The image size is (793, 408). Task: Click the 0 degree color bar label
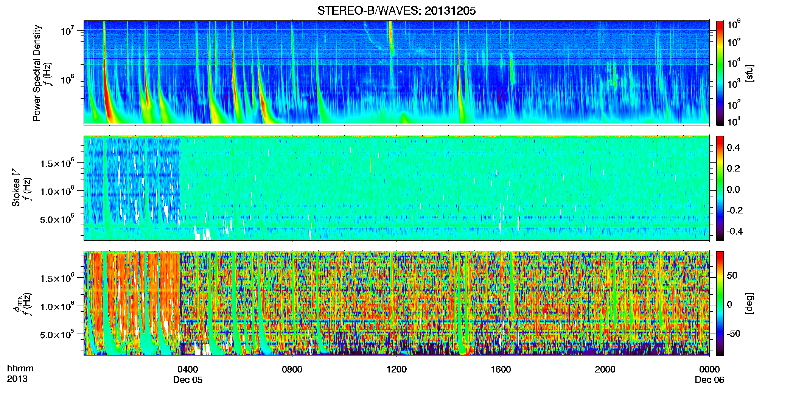coord(730,304)
